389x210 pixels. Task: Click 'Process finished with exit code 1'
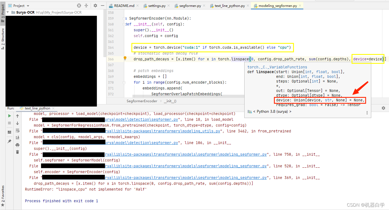[62, 201]
